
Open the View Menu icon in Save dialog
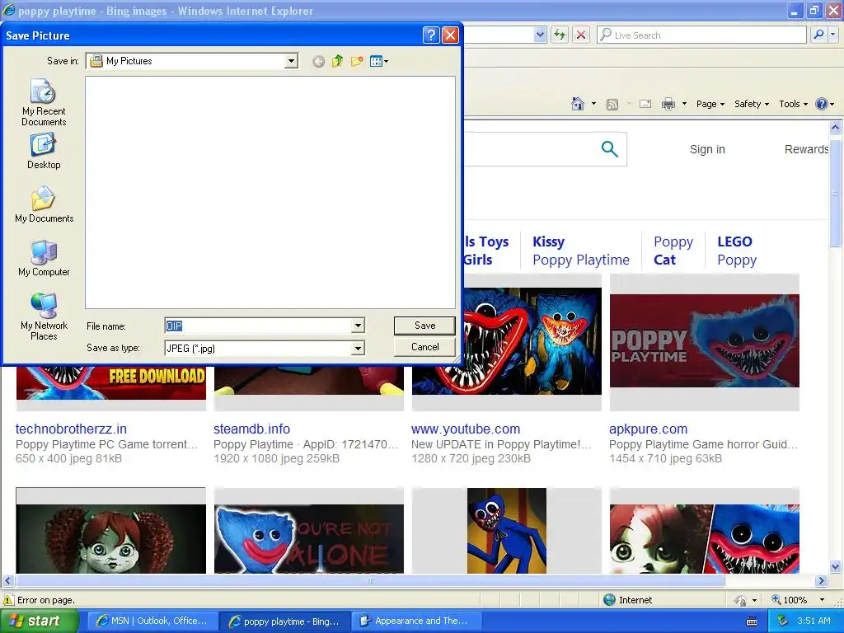(x=379, y=61)
